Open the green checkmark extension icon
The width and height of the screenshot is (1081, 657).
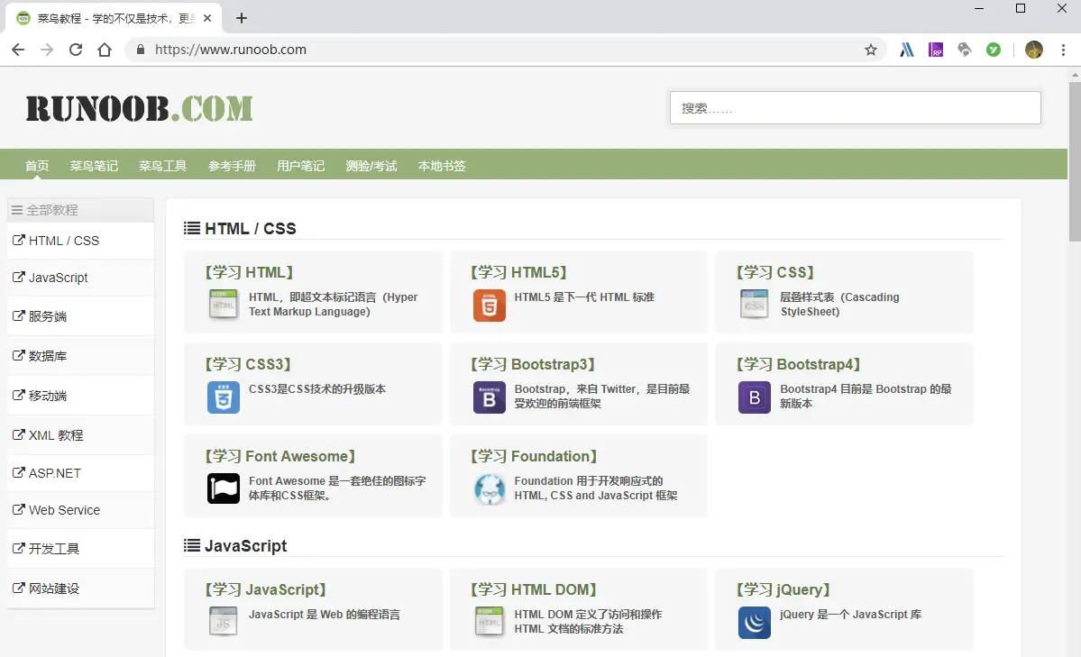pyautogui.click(x=994, y=50)
